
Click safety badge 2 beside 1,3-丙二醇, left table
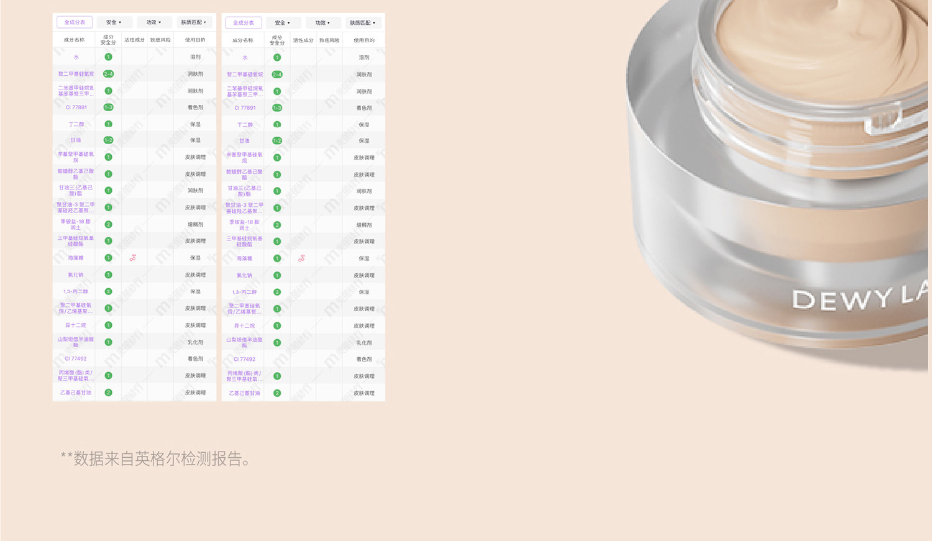click(108, 291)
